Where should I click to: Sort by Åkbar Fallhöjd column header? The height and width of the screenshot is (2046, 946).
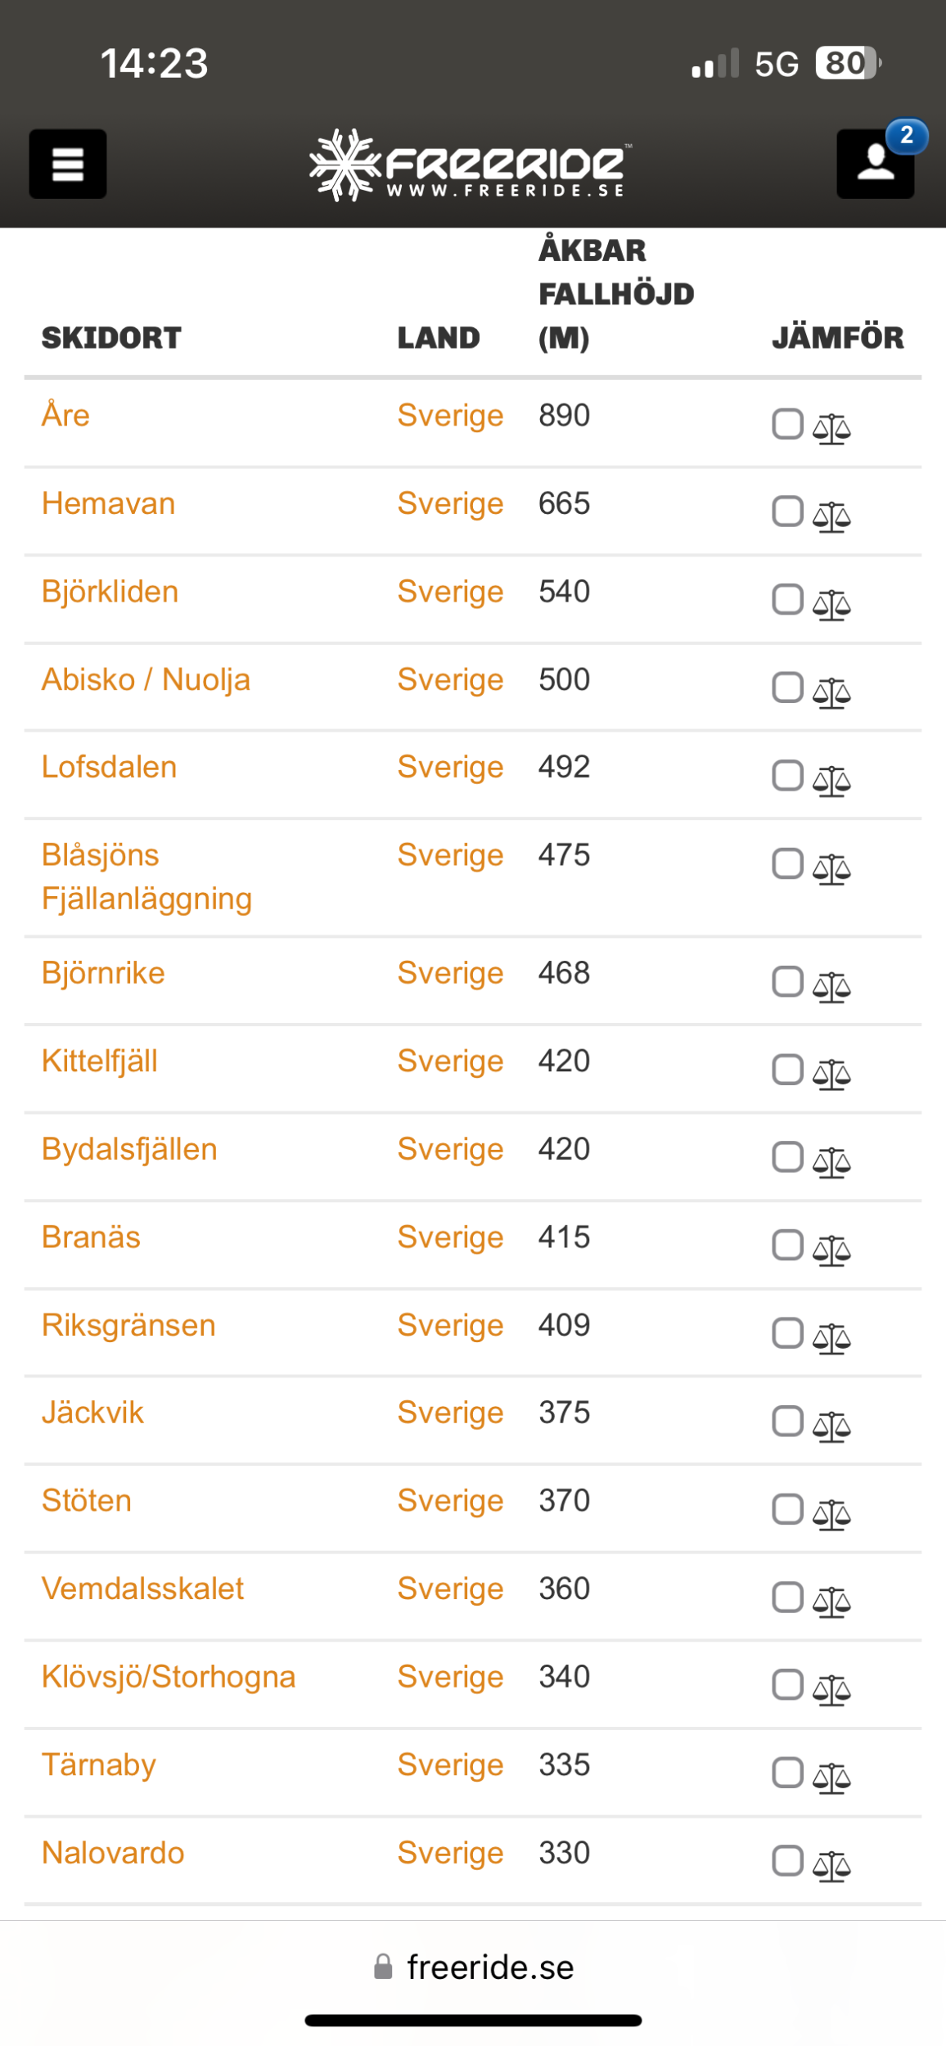tap(615, 294)
